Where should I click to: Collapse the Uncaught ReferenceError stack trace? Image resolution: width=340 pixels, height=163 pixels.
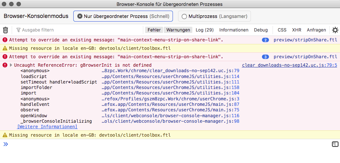(11, 65)
